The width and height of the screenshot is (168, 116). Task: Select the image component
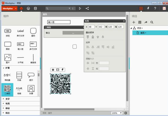(x=8, y=59)
